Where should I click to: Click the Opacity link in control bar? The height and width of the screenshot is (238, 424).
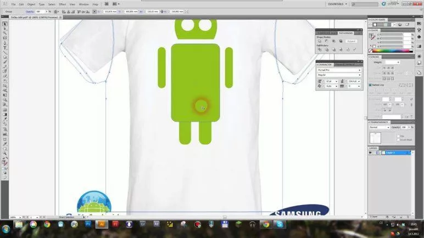(30, 12)
